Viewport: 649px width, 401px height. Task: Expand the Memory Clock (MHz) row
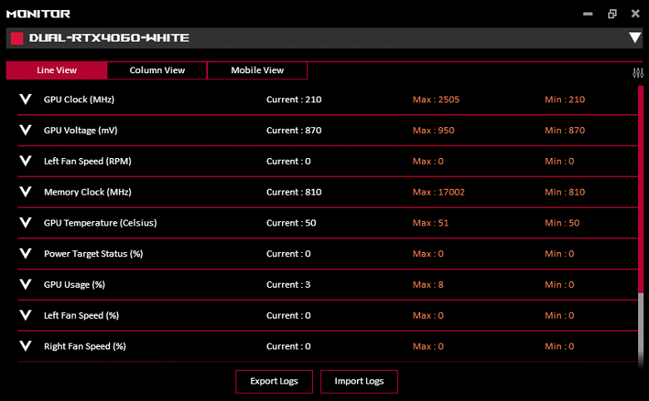pos(26,192)
